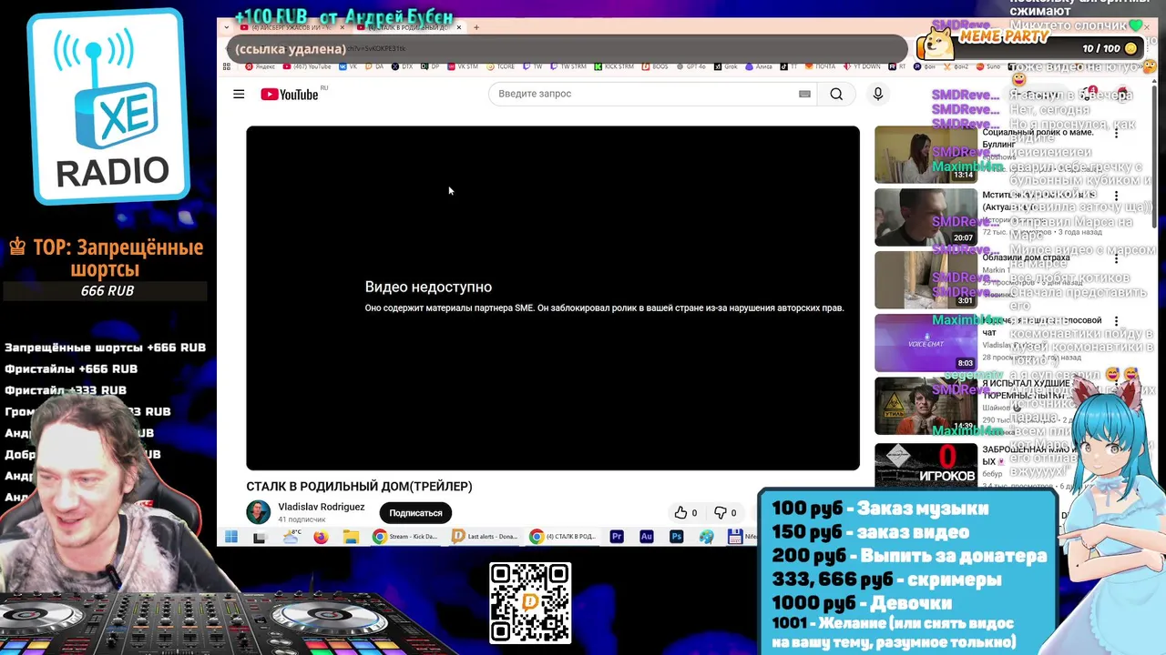Open the Социальный ролик о маме 13:14 thumbnail
The width and height of the screenshot is (1166, 655).
point(926,155)
